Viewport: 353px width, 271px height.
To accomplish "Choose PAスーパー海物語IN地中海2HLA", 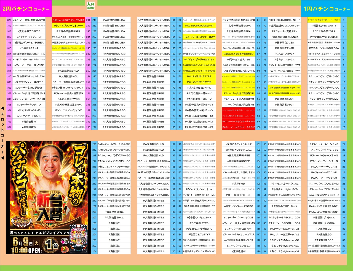I will point(154,161).
